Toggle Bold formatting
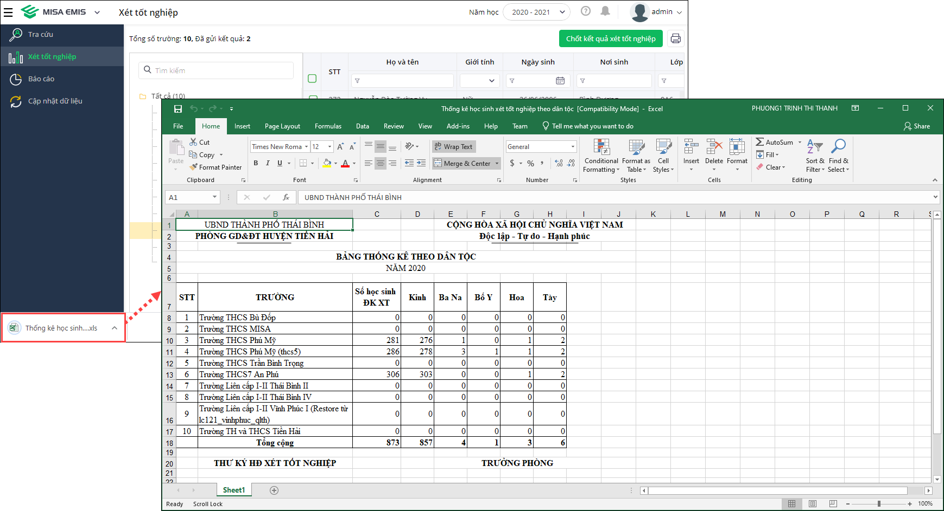Image resolution: width=944 pixels, height=511 pixels. pyautogui.click(x=256, y=163)
